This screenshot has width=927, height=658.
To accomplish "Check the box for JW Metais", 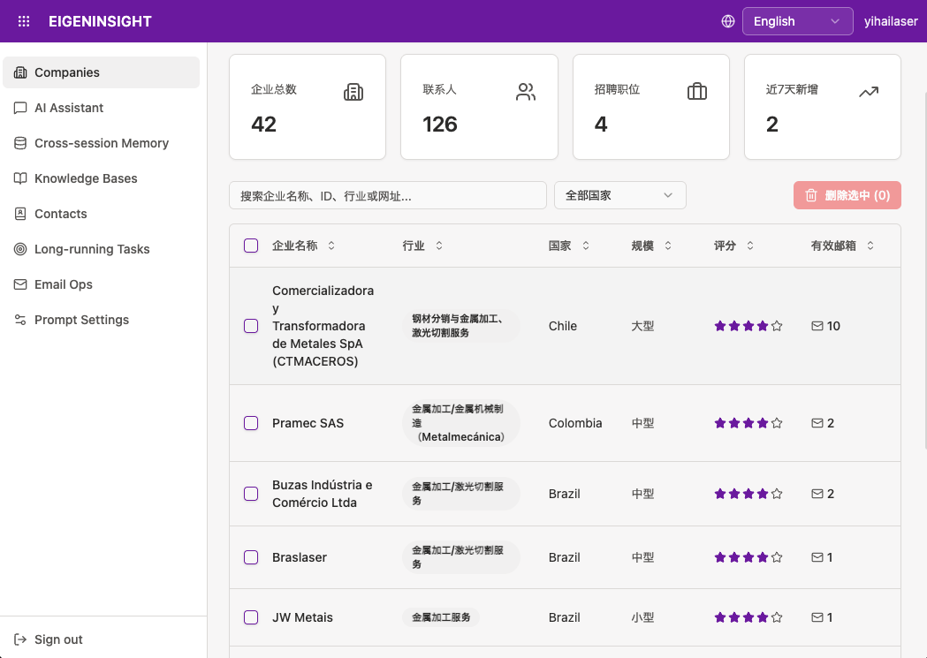I will (251, 618).
